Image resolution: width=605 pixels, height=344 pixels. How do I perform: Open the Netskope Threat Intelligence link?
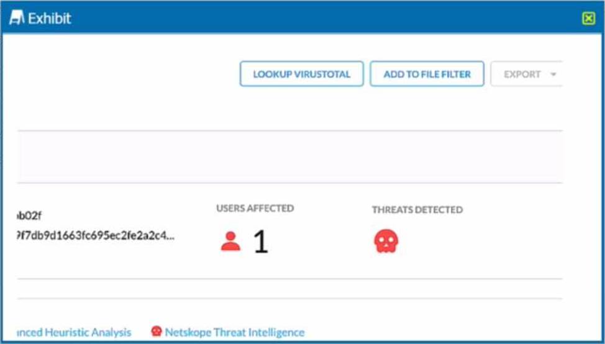[234, 332]
